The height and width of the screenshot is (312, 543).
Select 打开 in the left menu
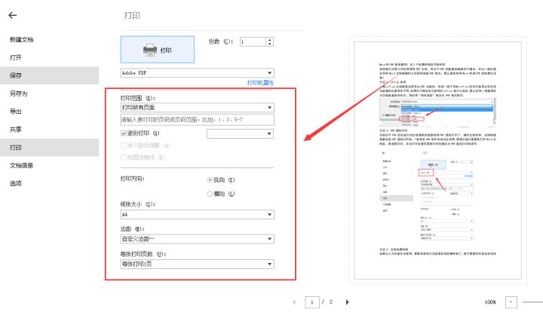tap(16, 57)
